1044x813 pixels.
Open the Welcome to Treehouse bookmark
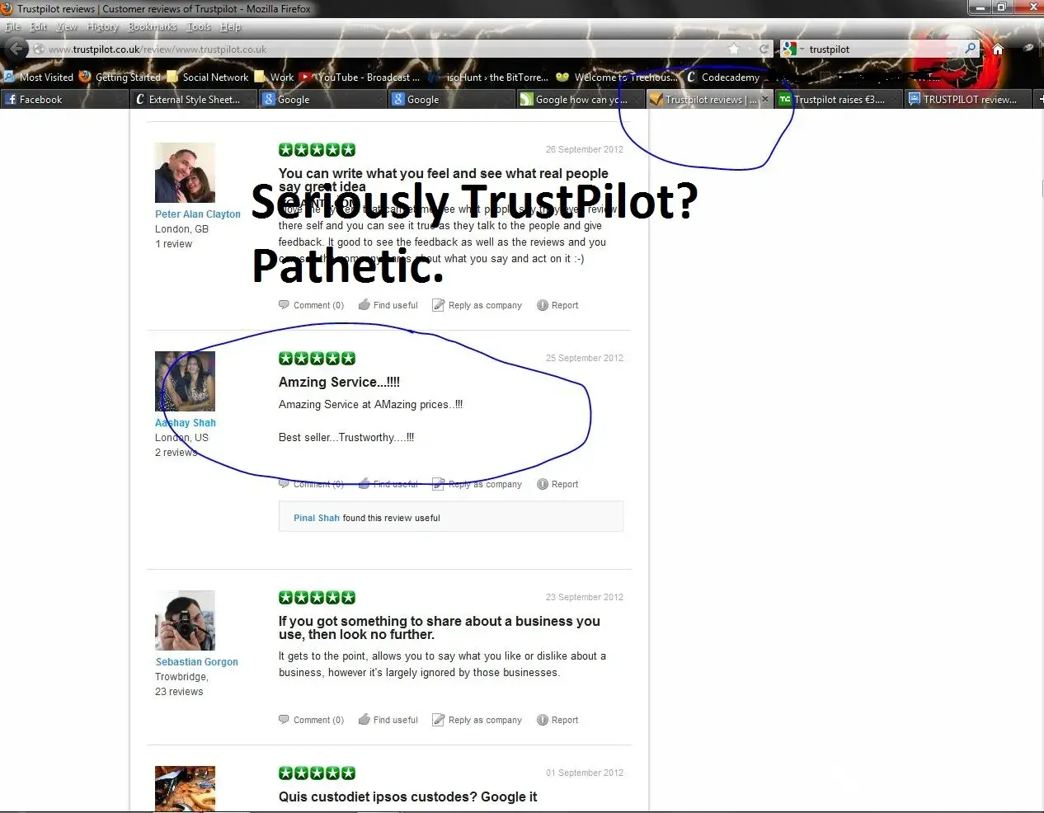click(617, 78)
